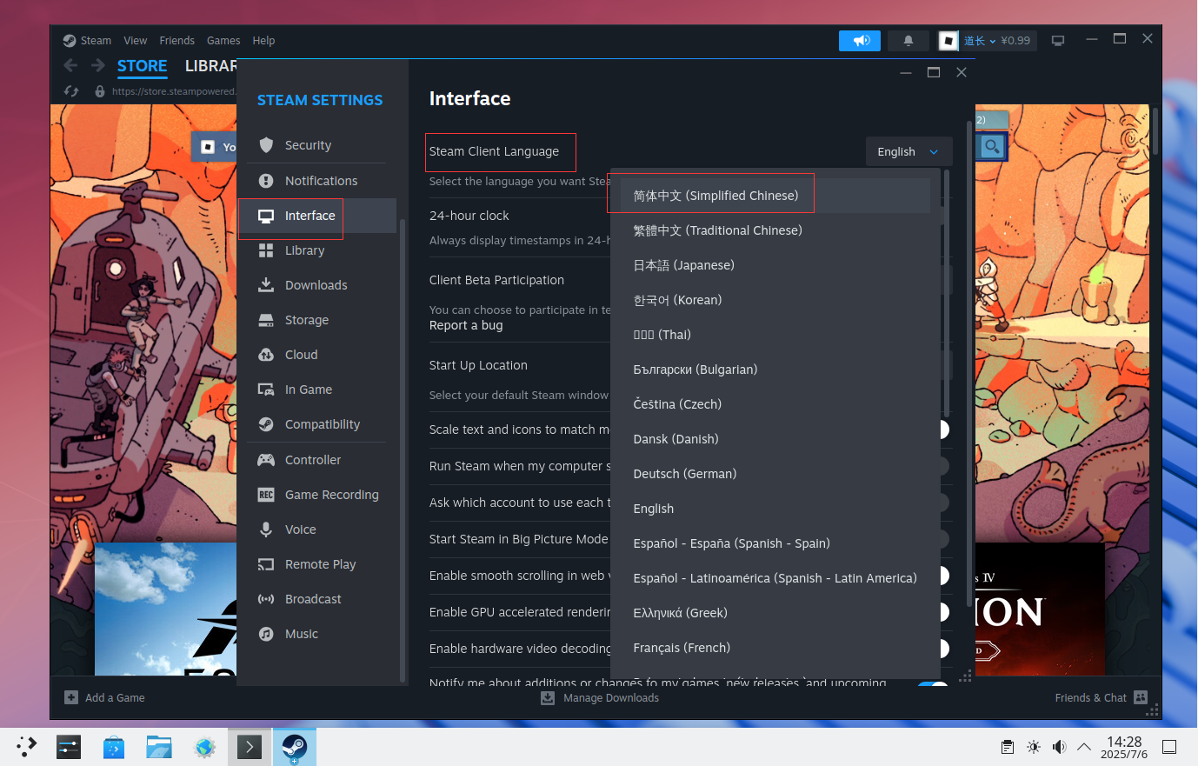Click the Manage Downloads icon
This screenshot has height=766, width=1198.
pos(548,697)
